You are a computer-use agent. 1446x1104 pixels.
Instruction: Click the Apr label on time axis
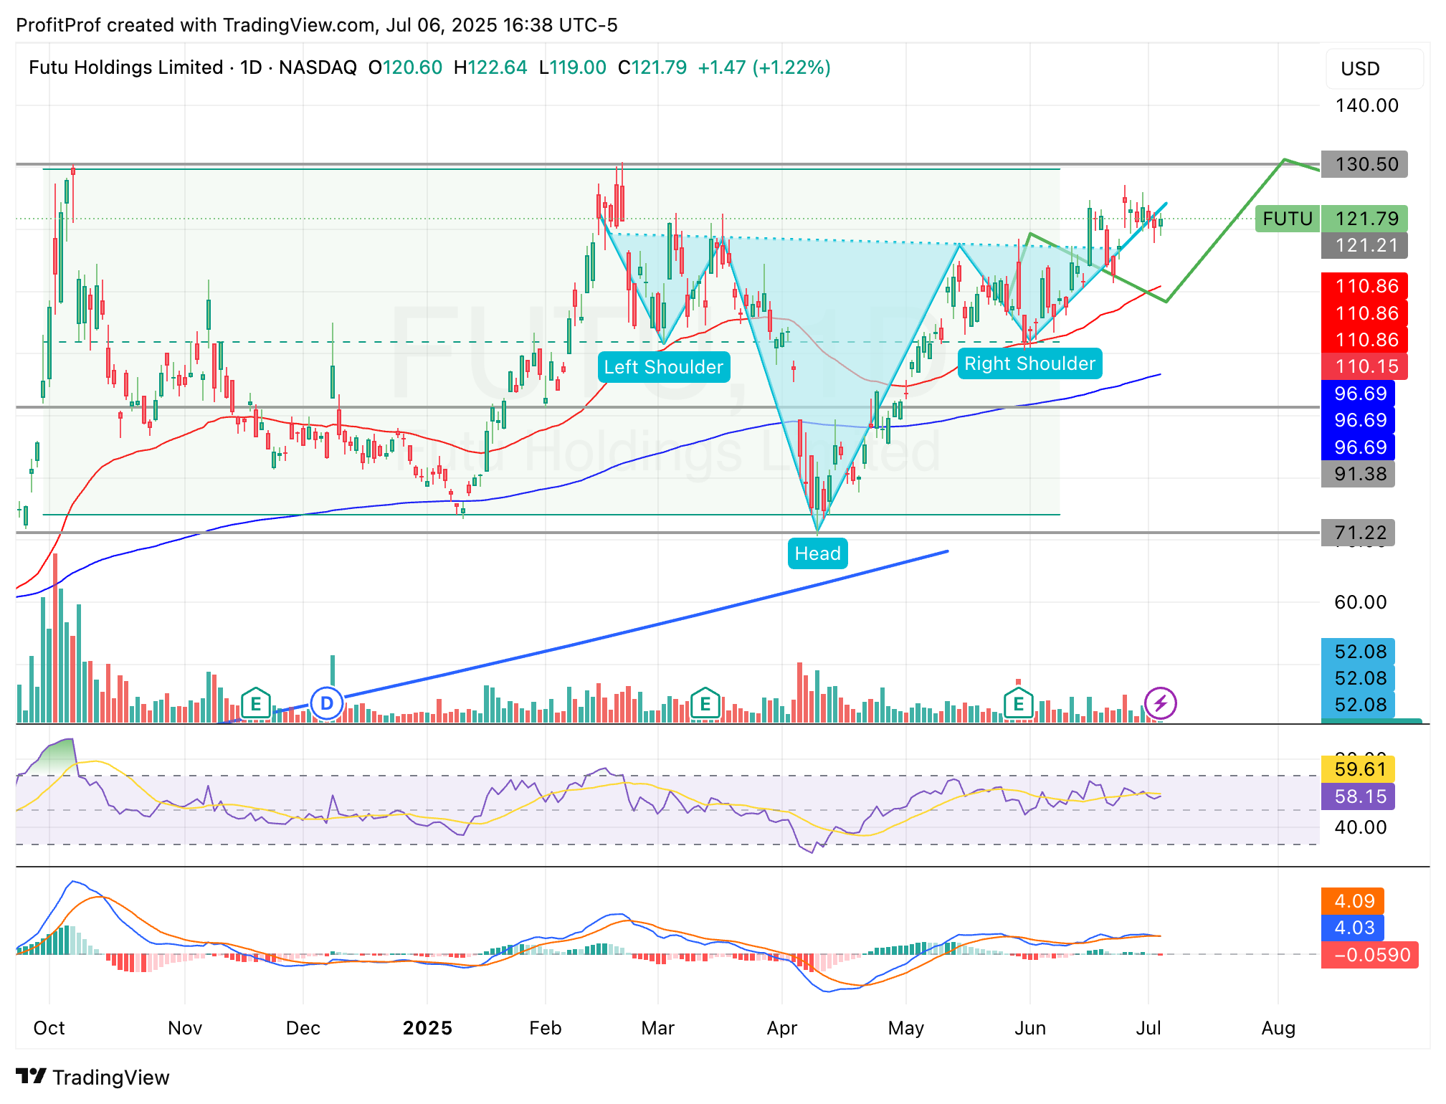click(781, 1028)
